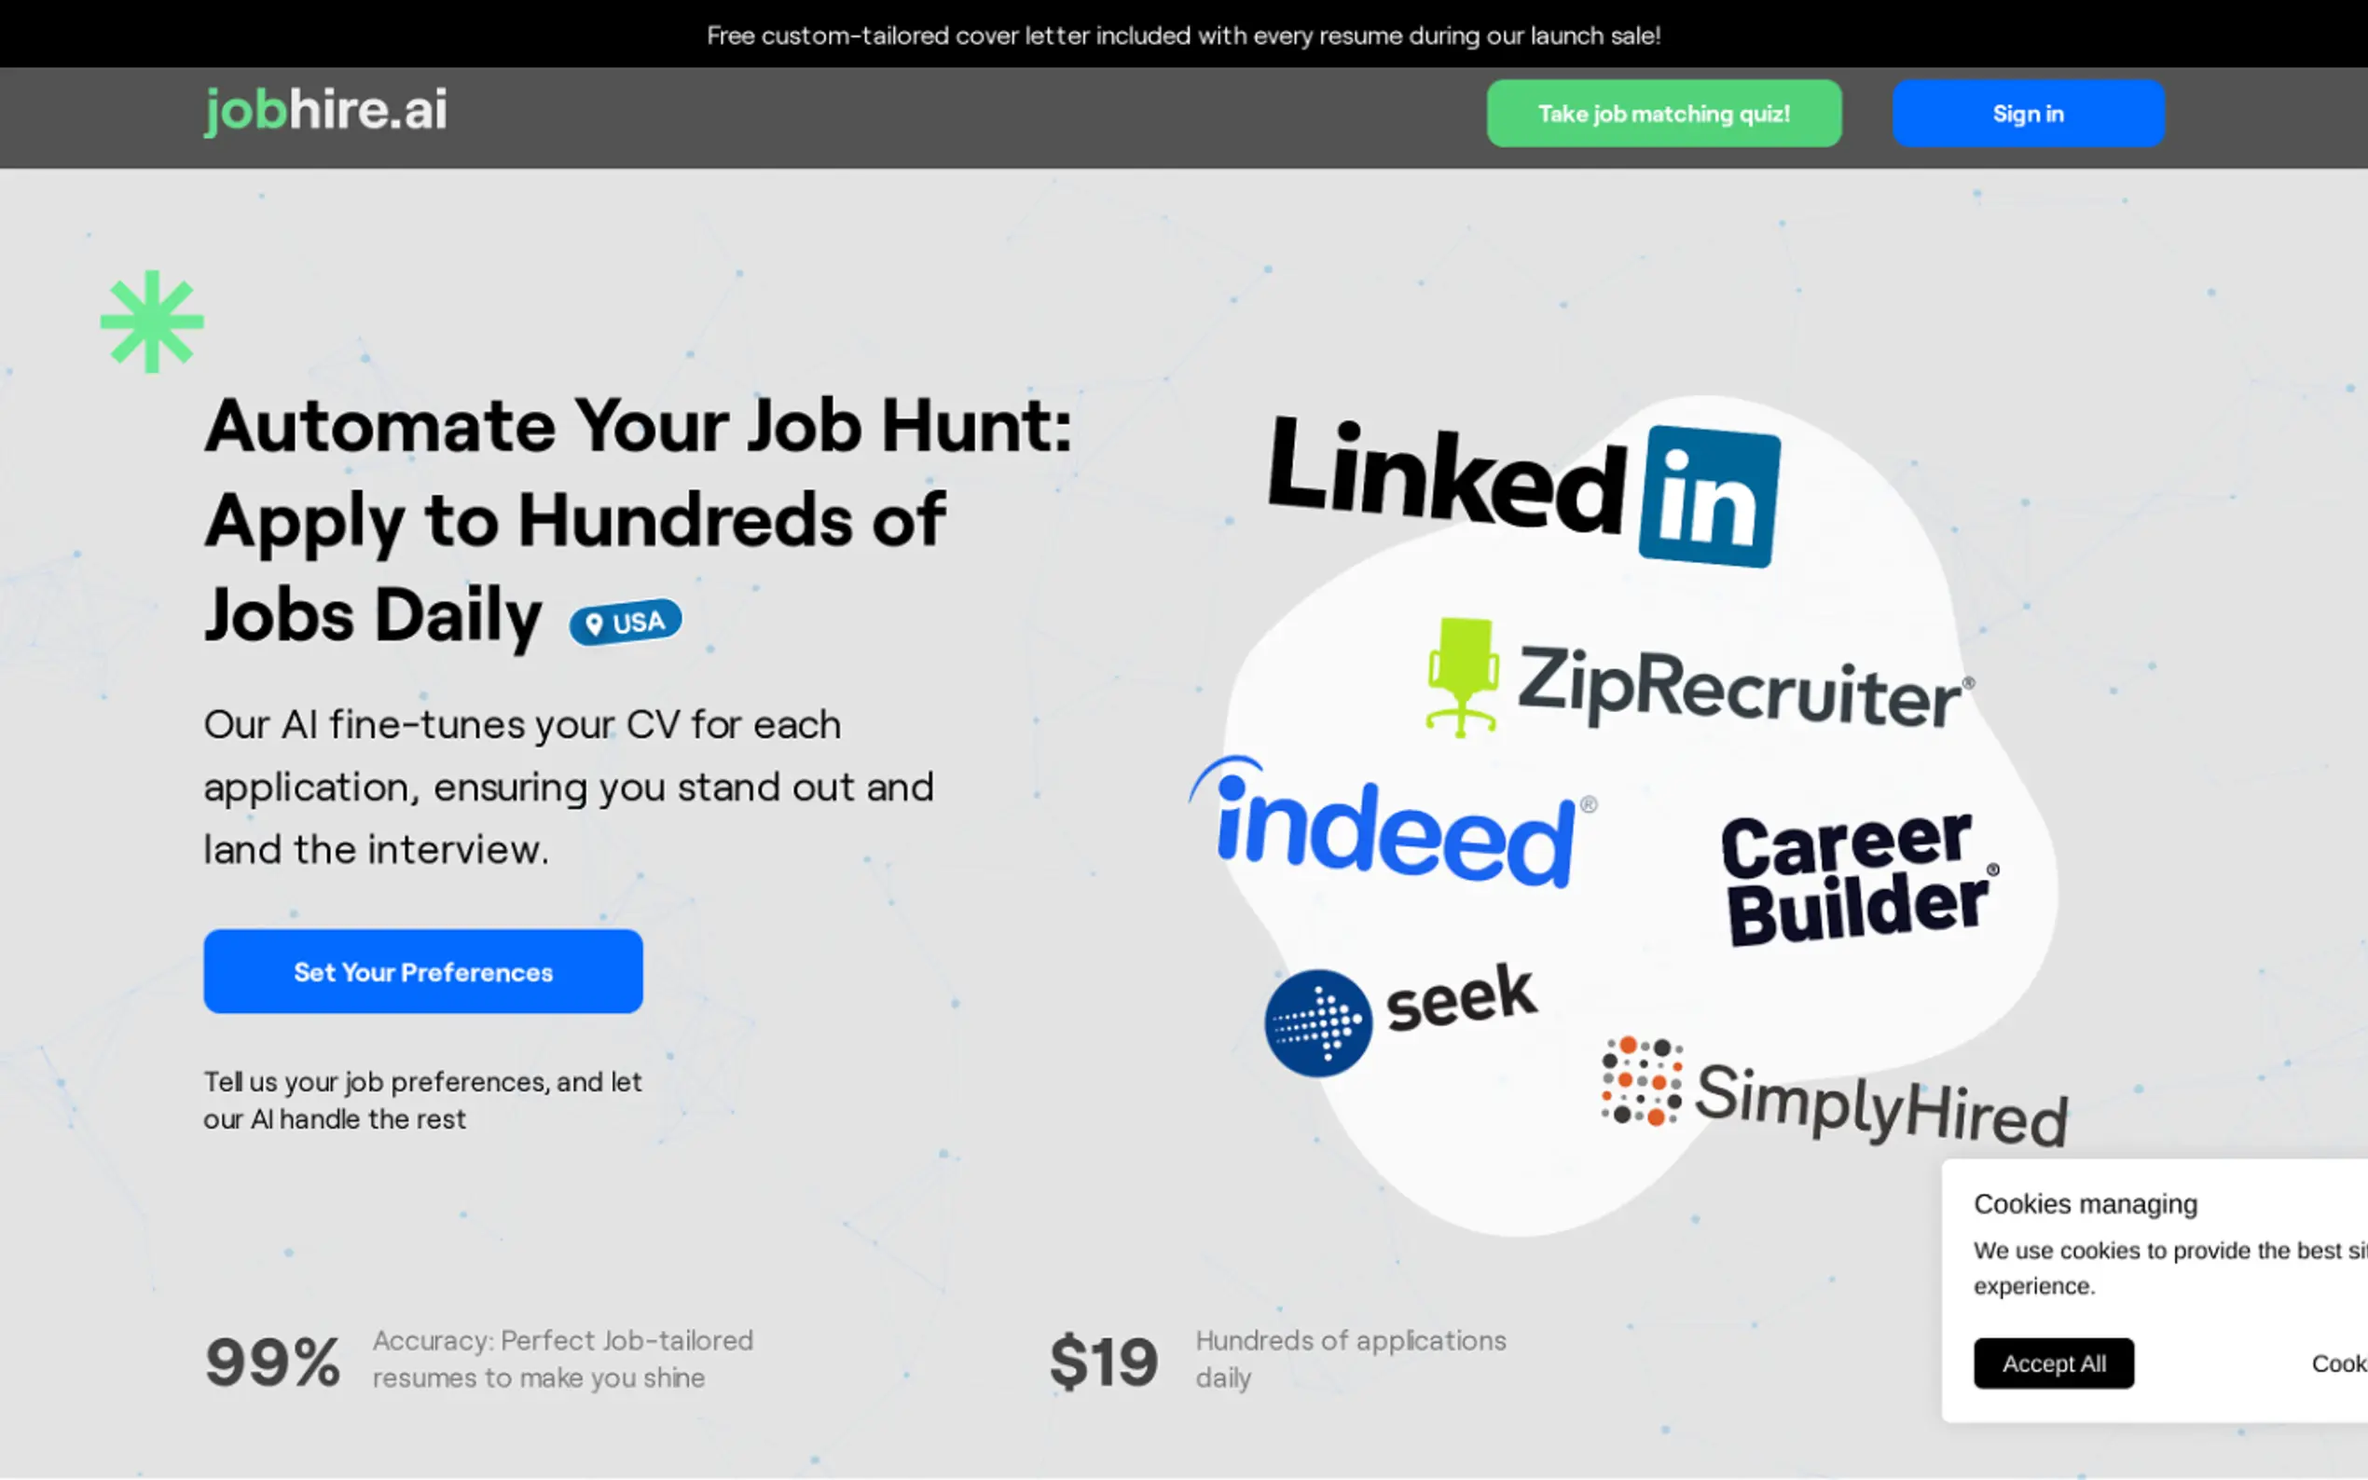Open the Sign in button

click(x=2028, y=114)
